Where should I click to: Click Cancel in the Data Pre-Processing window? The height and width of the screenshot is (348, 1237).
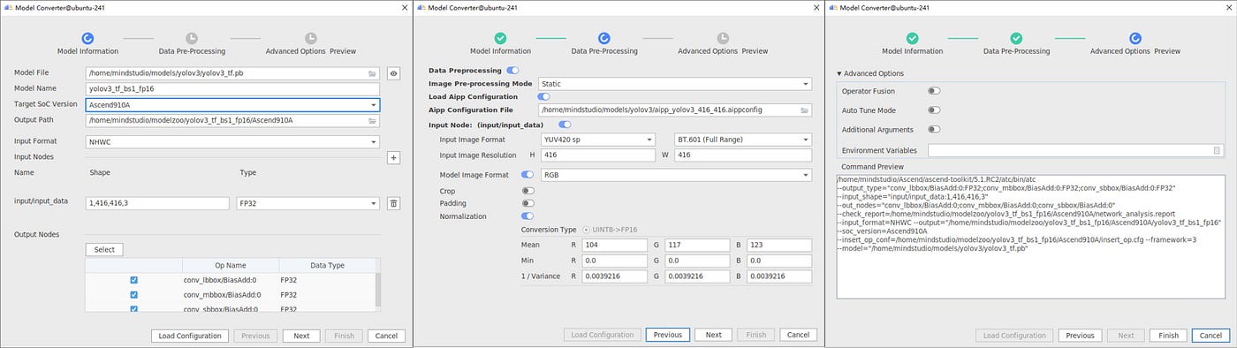click(798, 335)
